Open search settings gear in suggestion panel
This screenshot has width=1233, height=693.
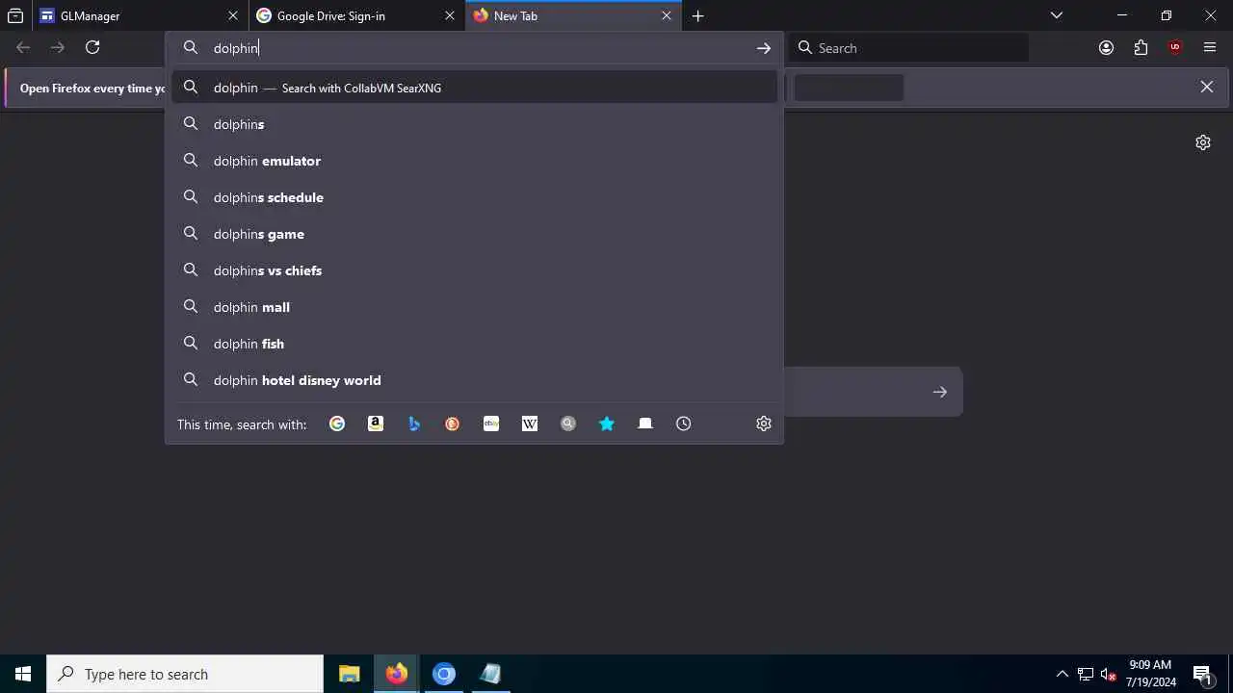point(764,423)
